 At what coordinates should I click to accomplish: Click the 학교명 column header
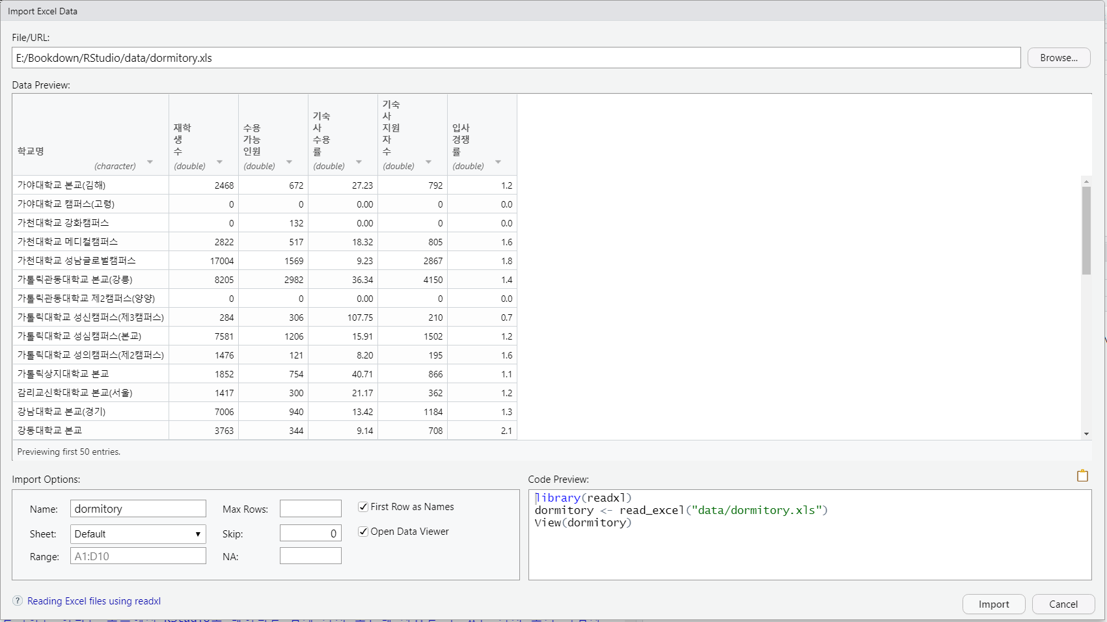[x=90, y=135]
